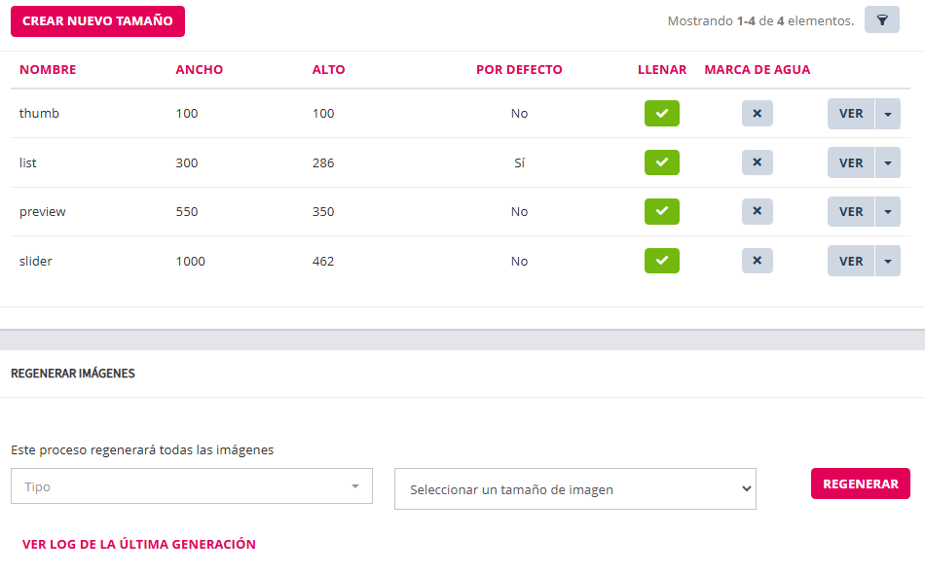Image resolution: width=925 pixels, height=573 pixels.
Task: Toggle green Llenar check for slider
Action: [661, 261]
